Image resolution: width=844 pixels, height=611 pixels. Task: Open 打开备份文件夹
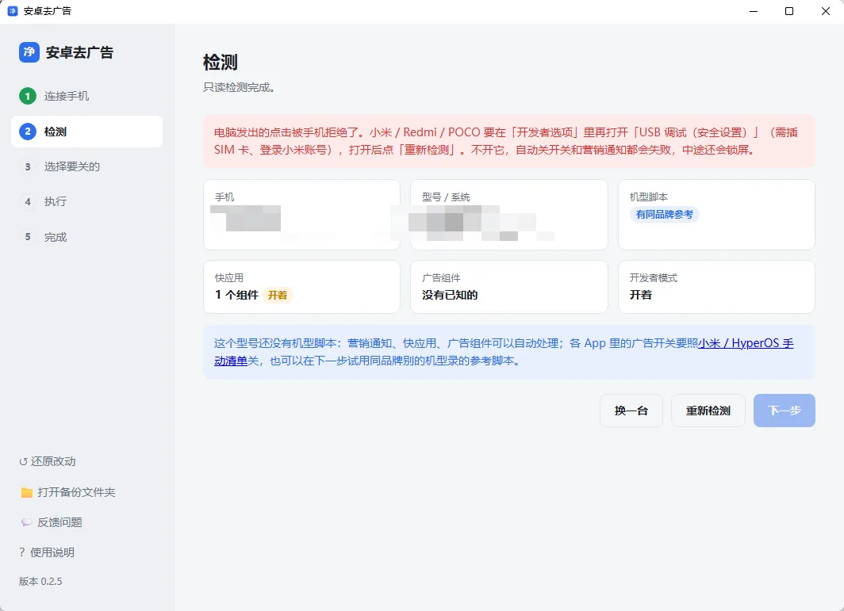pyautogui.click(x=68, y=492)
